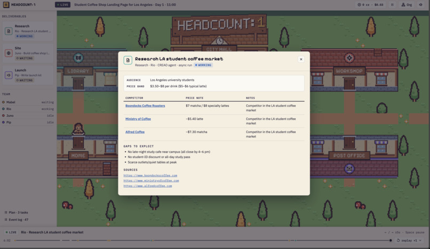430x249 pixels.
Task: Click the LIVE badge in the top bar
Action: (62, 5)
